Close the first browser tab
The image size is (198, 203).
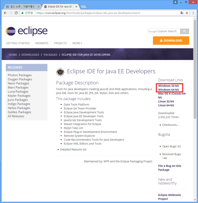[38, 7]
